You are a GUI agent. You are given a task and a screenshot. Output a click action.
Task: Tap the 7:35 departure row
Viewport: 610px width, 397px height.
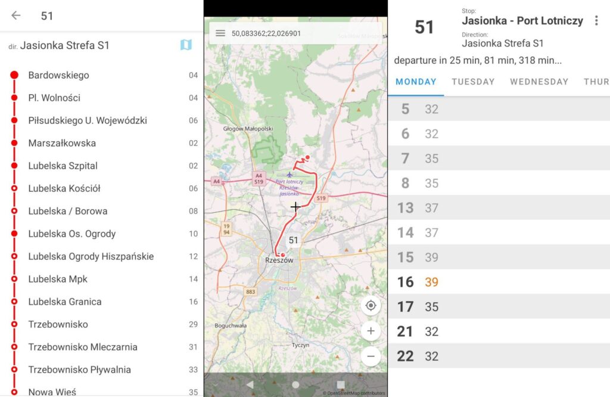point(499,159)
